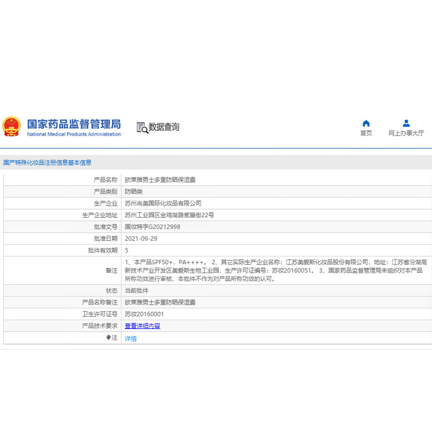Click the date 2021-09-29

click(141, 239)
